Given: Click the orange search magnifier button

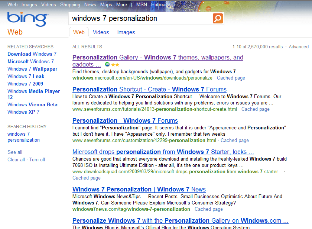Looking at the screenshot, I should pyautogui.click(x=218, y=19).
